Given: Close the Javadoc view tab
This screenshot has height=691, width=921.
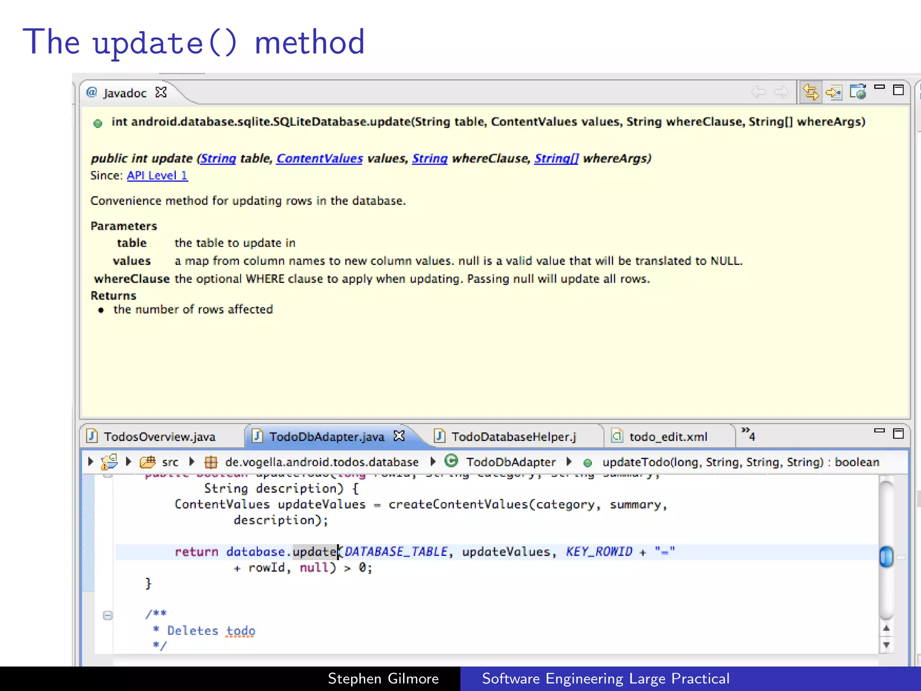Looking at the screenshot, I should [161, 92].
